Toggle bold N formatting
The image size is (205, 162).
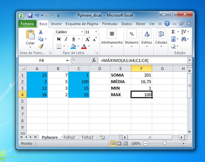coord(59,39)
